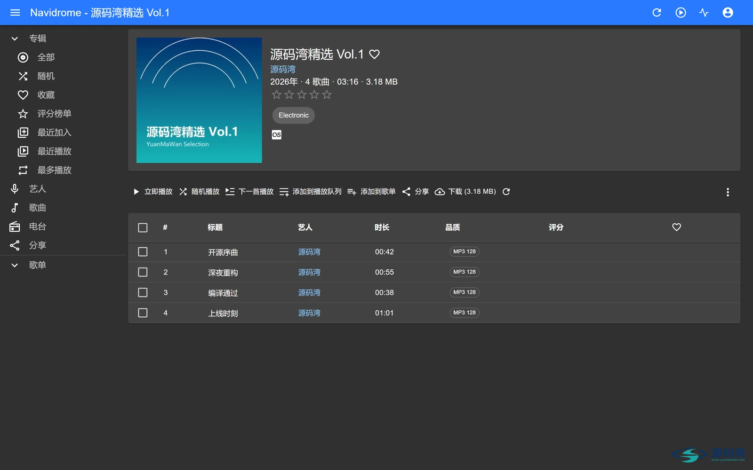Viewport: 753px width, 470px height.
Task: Open 最近播放 in the sidebar
Action: 63,151
